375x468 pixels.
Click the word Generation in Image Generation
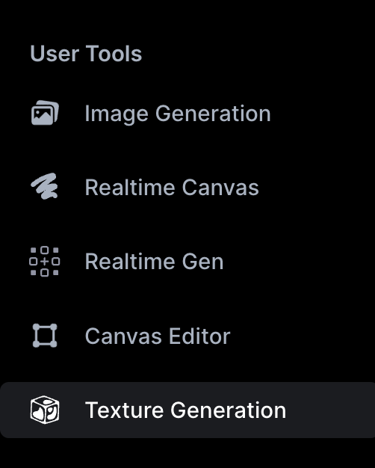pyautogui.click(x=213, y=114)
